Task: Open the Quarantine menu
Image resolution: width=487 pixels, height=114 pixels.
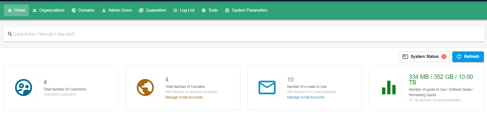Action: [153, 10]
